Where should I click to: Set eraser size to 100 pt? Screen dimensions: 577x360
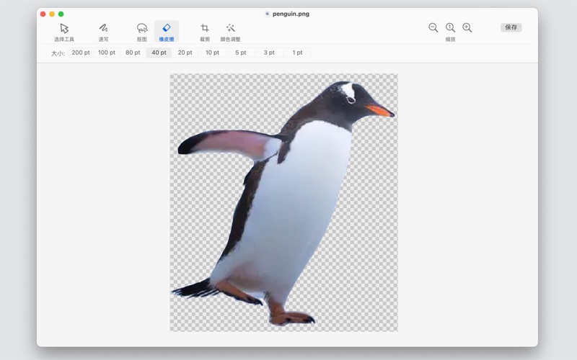coord(107,53)
